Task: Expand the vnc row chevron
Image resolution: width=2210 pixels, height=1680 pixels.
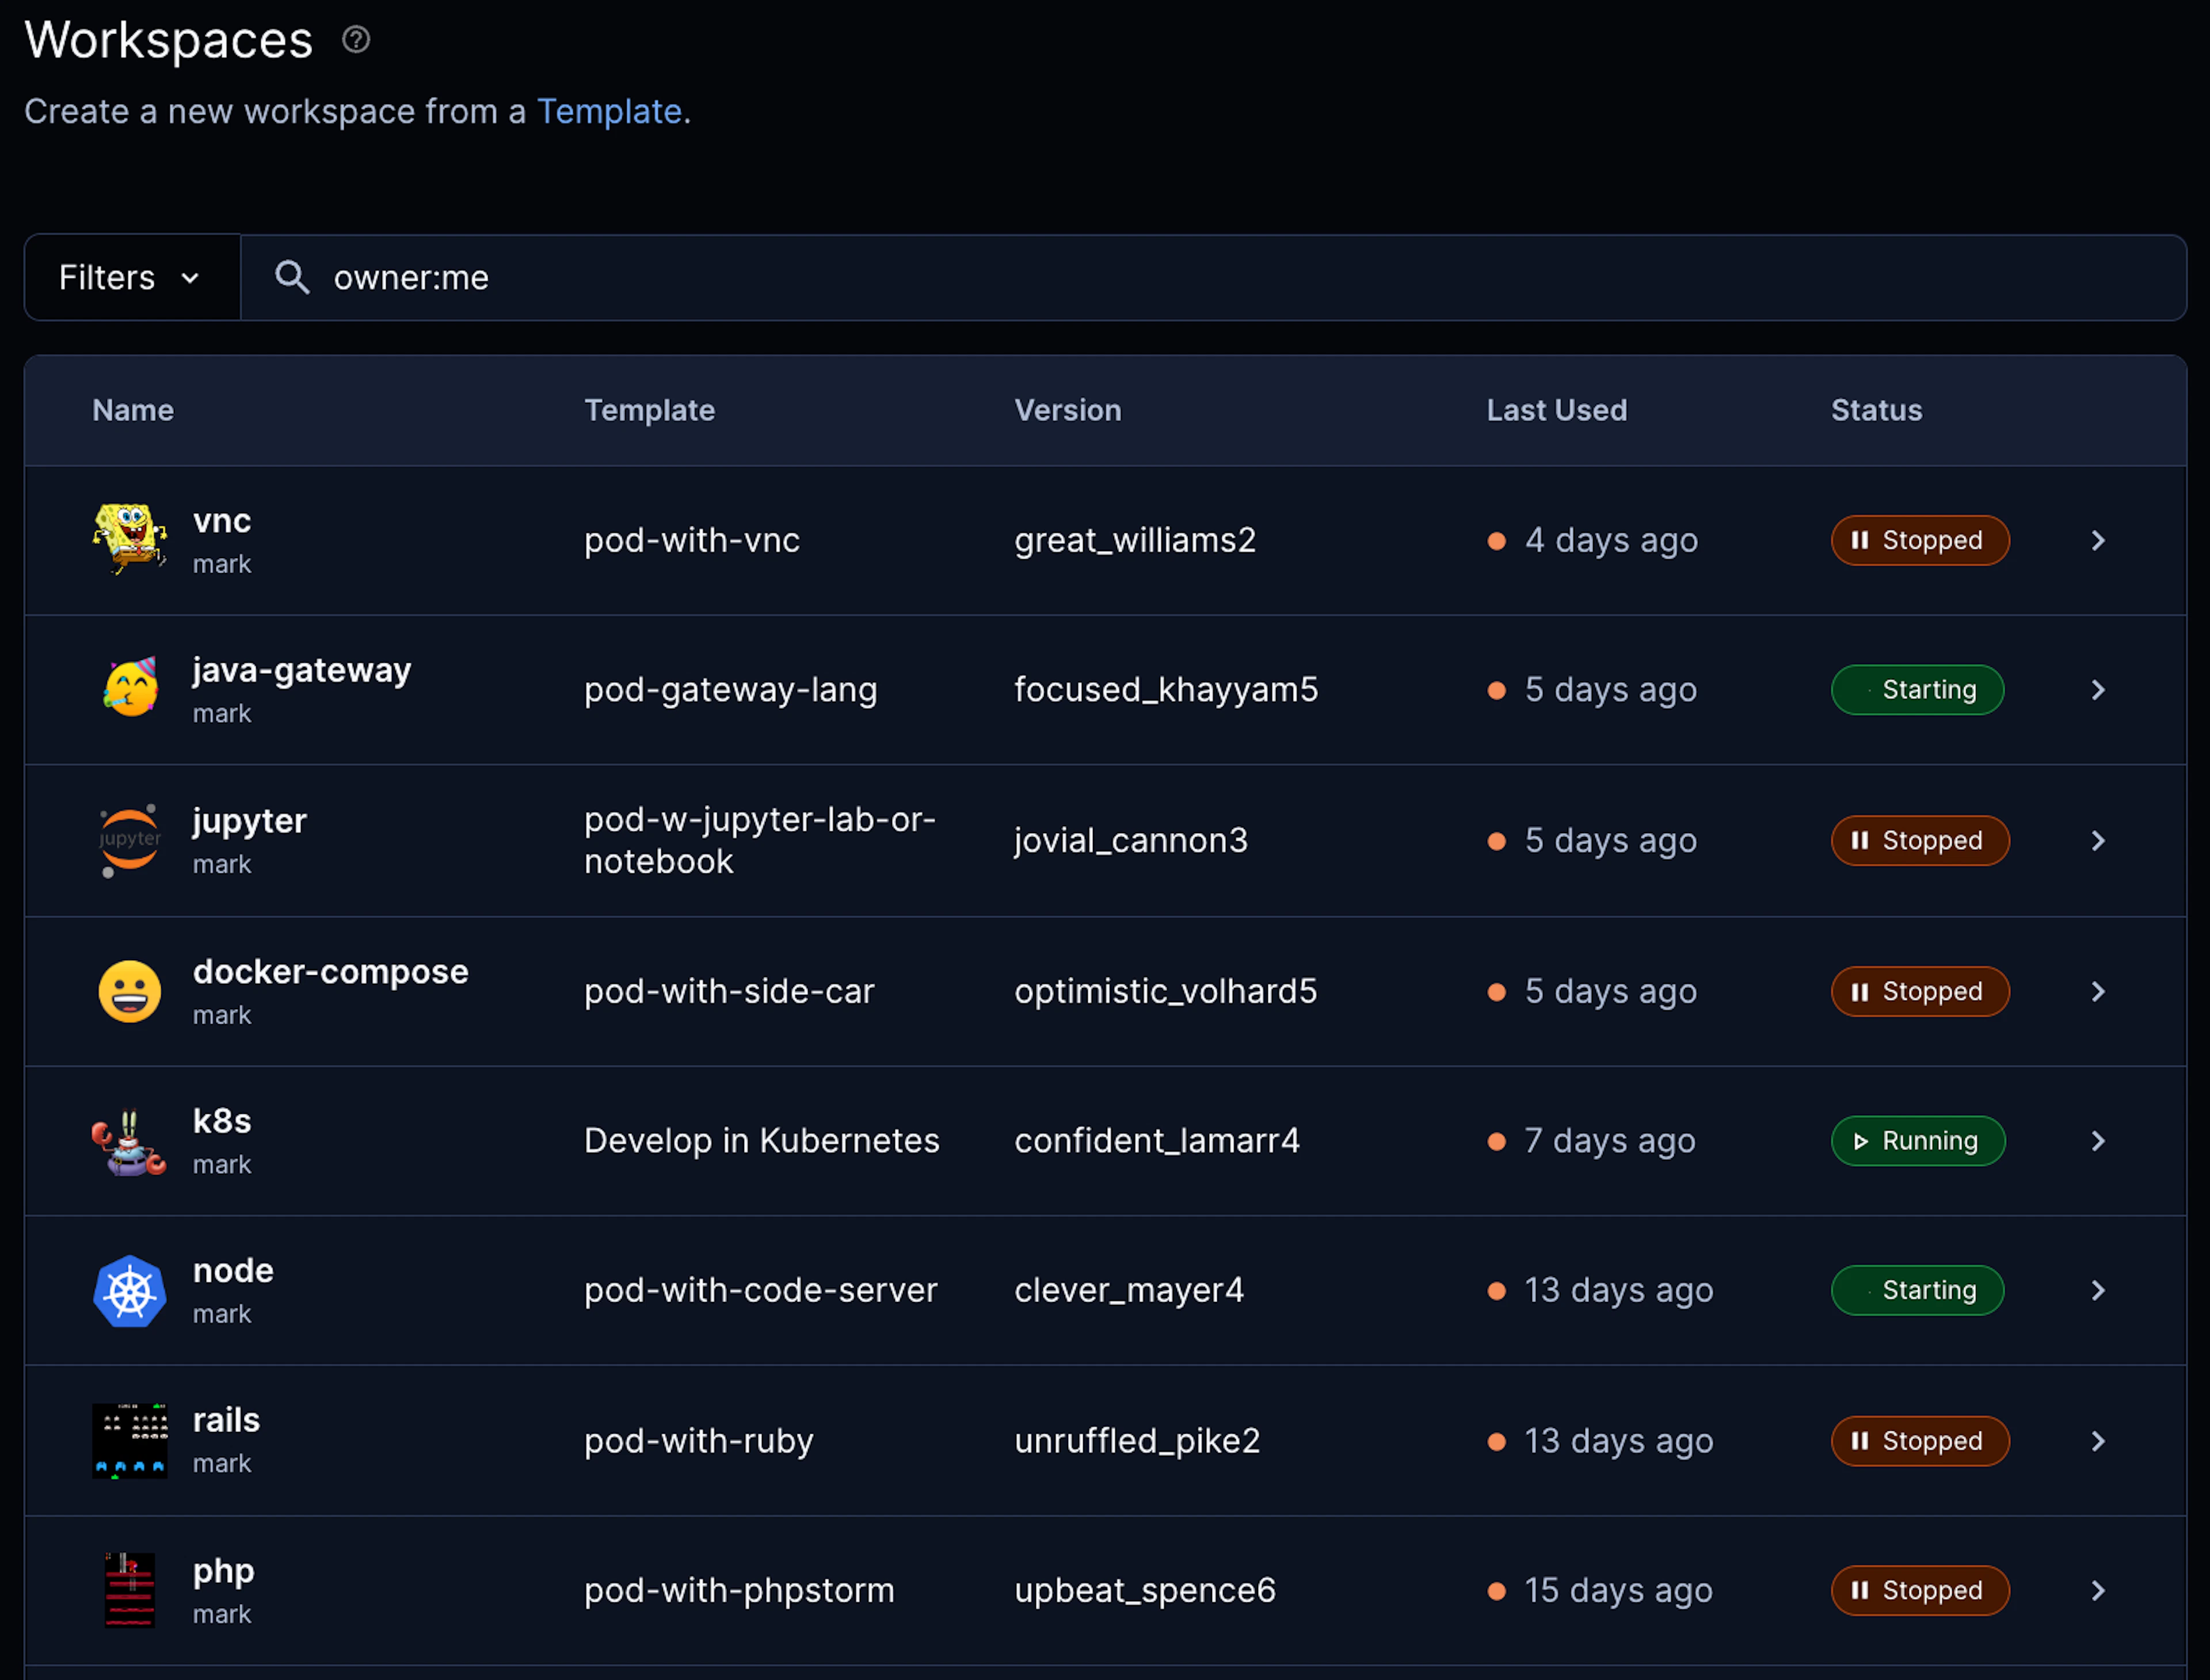Action: coord(2098,540)
